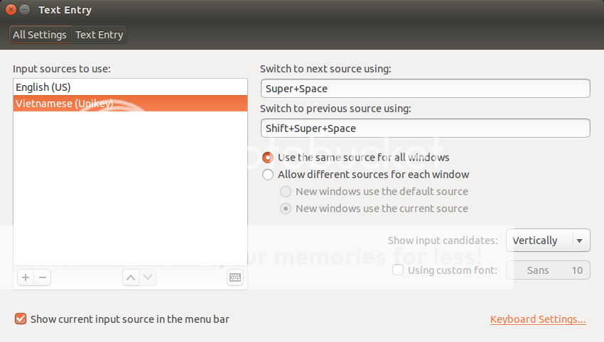
Task: Go back to All Settings
Action: click(x=40, y=35)
